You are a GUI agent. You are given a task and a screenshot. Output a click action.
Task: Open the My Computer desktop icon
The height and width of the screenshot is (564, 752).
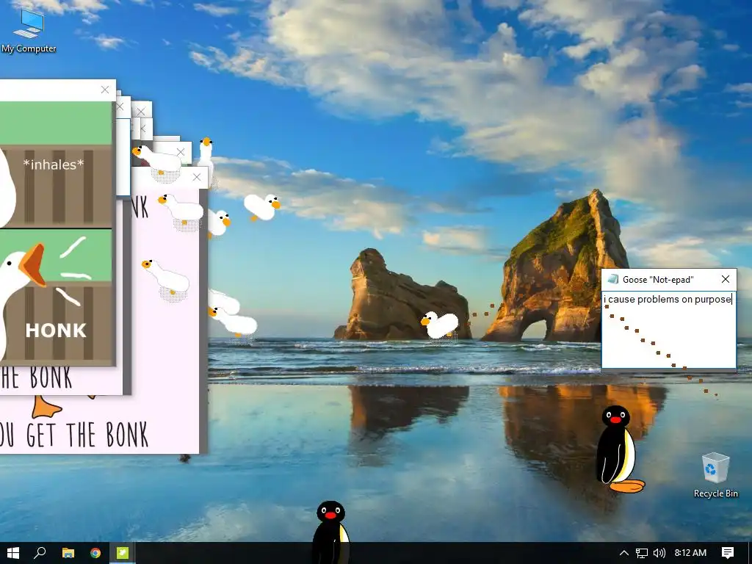pyautogui.click(x=29, y=29)
